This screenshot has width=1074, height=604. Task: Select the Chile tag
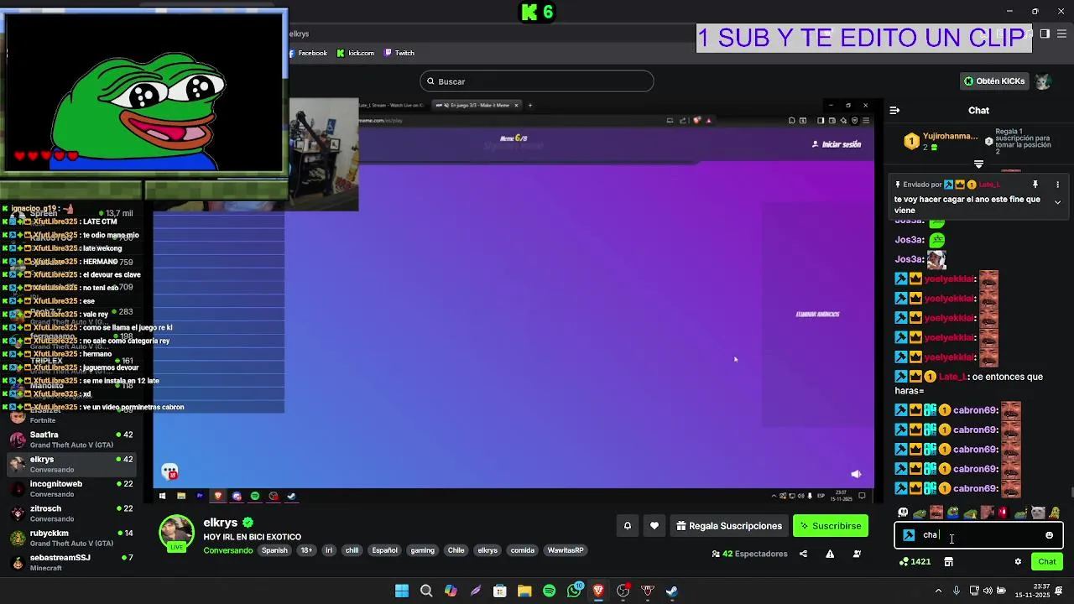(456, 550)
